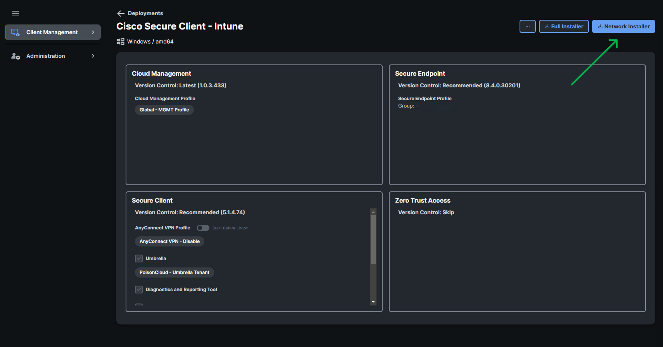Click the Cloud Management heading
663x347 pixels.
[x=161, y=73]
